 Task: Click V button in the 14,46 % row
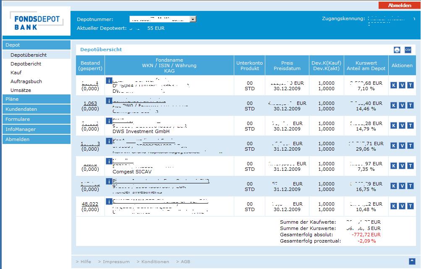pyautogui.click(x=402, y=105)
